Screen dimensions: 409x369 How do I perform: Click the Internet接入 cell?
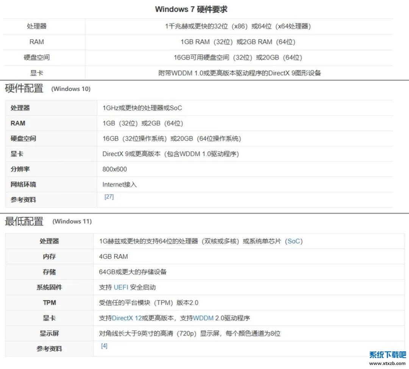119,185
